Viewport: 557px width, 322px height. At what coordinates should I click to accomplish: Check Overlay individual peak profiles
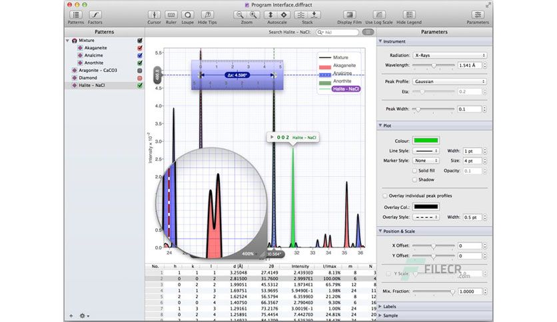tap(384, 196)
